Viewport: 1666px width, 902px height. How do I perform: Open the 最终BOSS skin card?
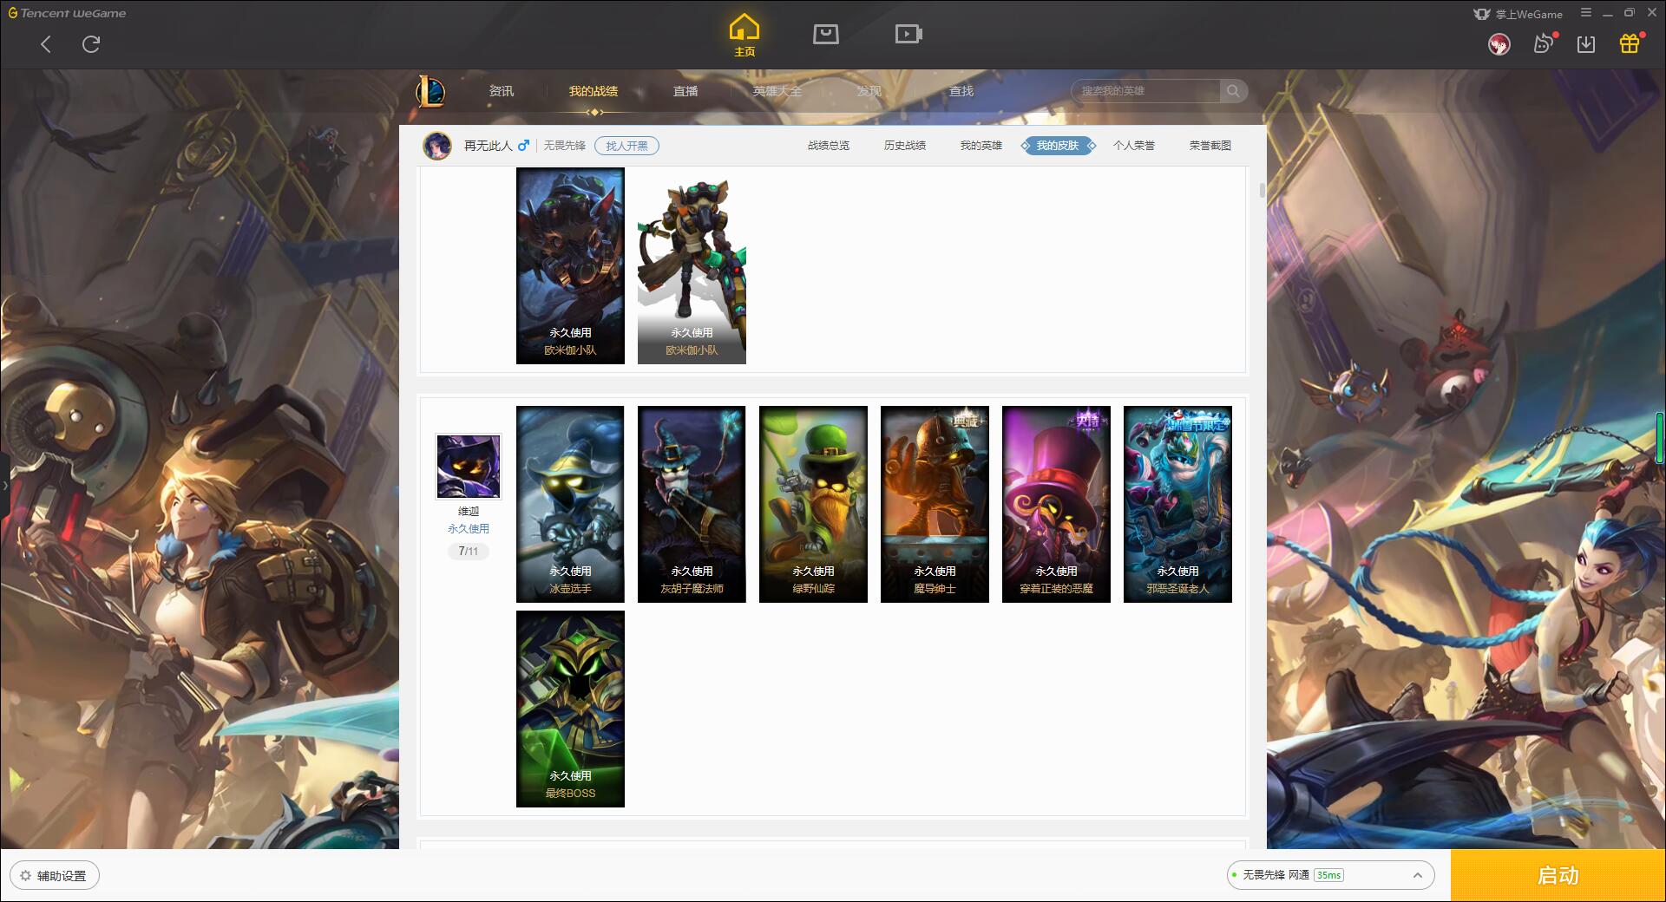[x=570, y=709]
